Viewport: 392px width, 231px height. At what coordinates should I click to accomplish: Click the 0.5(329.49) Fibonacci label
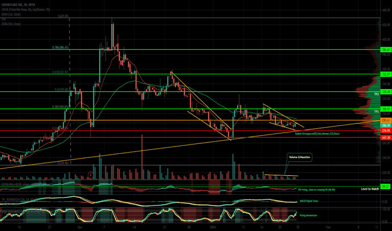[x=61, y=89]
